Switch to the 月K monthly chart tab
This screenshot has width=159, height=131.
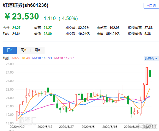point(37,50)
